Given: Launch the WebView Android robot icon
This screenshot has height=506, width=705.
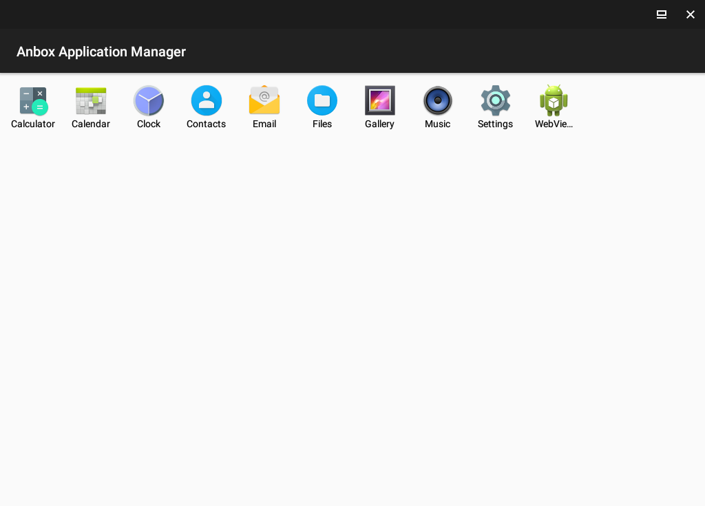Looking at the screenshot, I should point(554,100).
